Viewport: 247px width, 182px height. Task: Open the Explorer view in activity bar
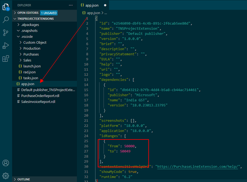(6, 7)
